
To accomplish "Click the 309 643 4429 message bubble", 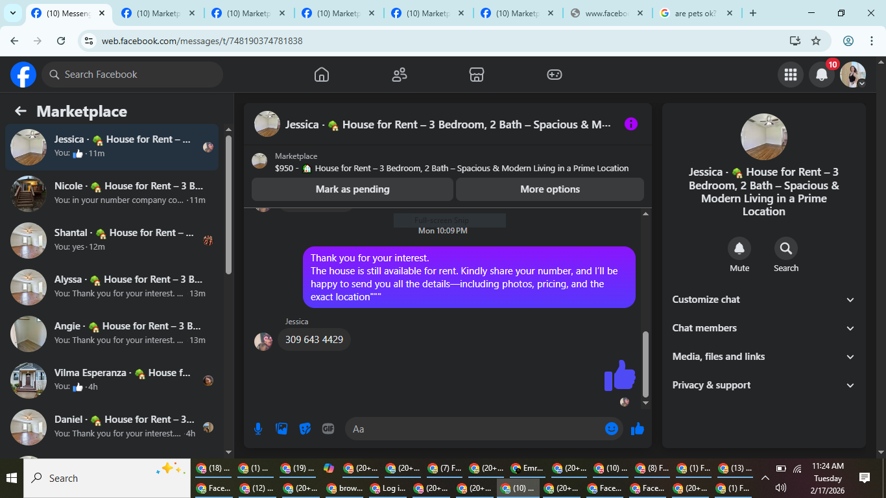I will click(x=314, y=340).
